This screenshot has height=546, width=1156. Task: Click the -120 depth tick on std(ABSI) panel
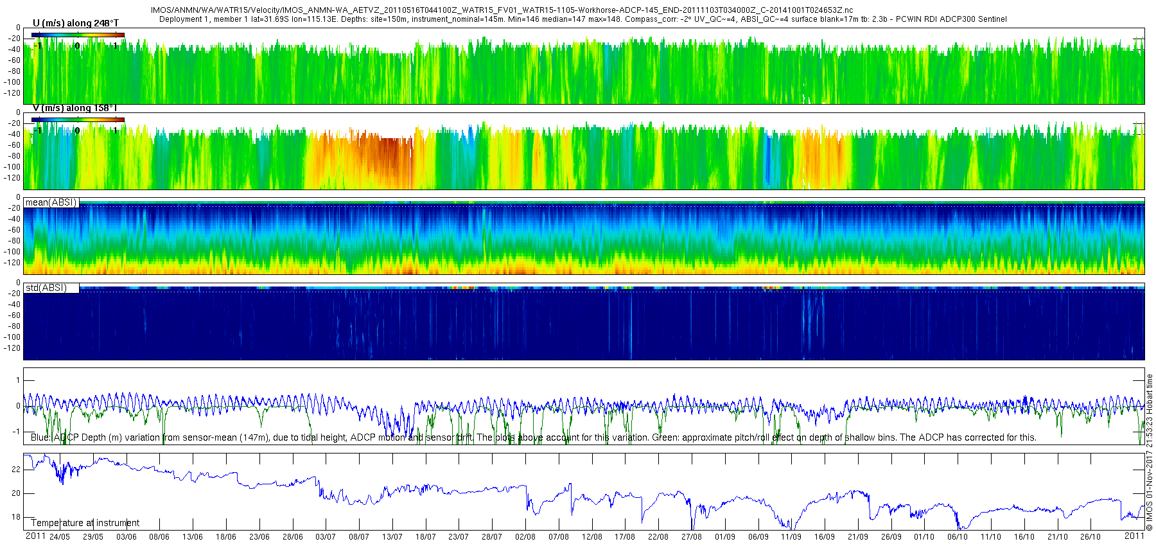point(12,348)
